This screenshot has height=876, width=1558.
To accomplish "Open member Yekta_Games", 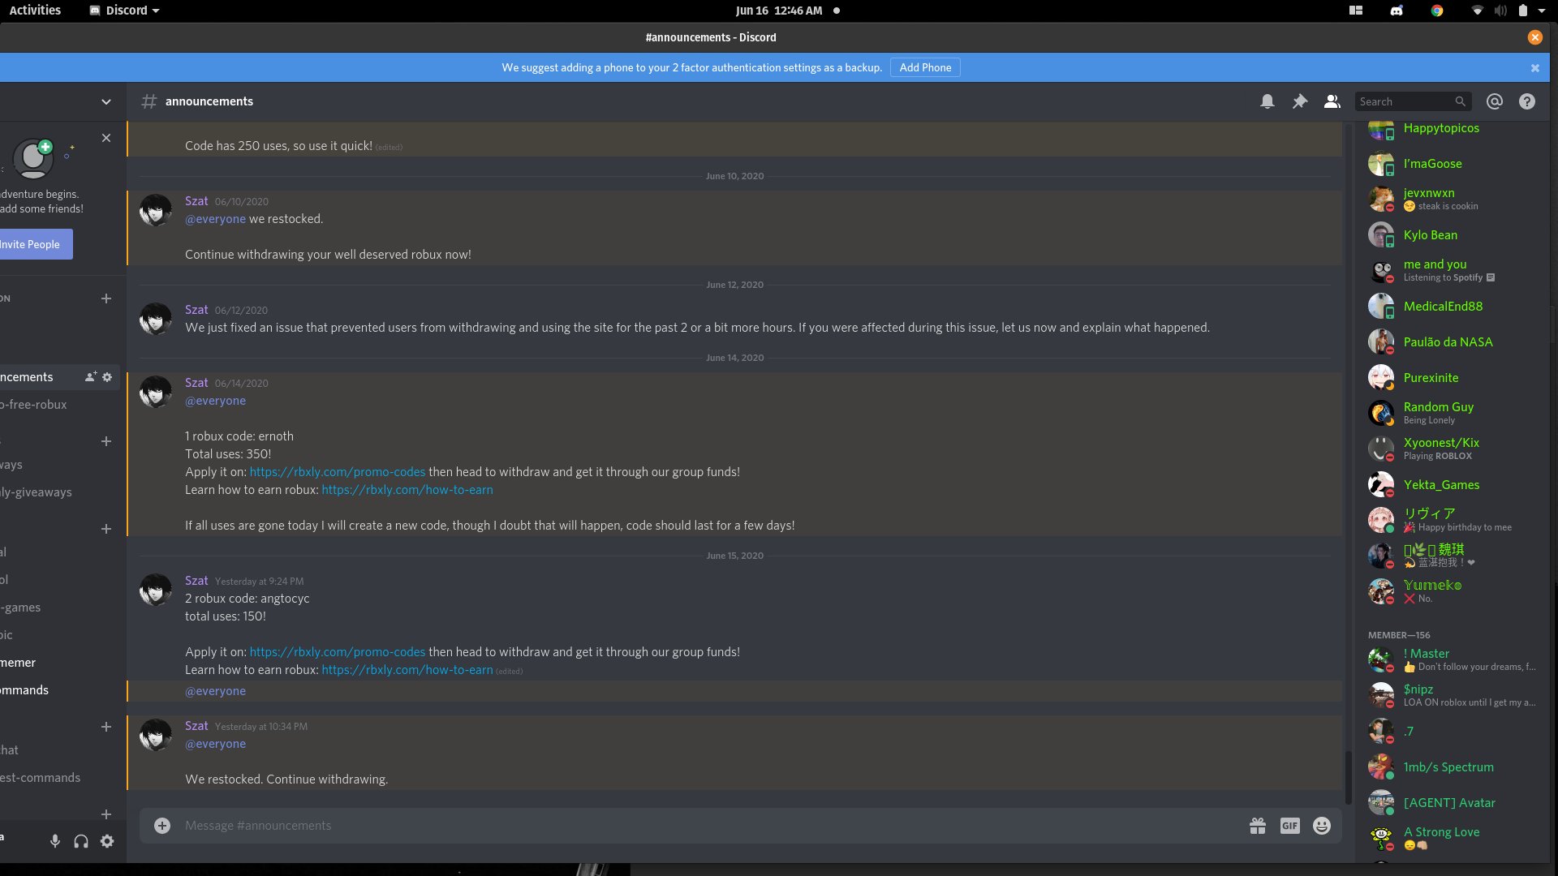I will click(1452, 485).
